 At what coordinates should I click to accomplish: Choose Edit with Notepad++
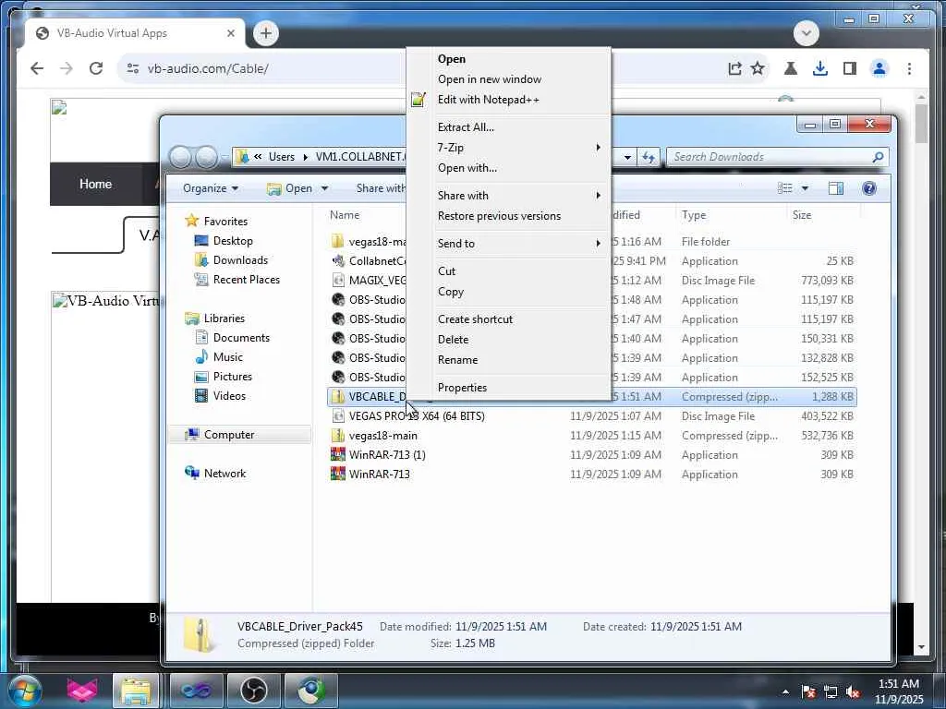pyautogui.click(x=488, y=100)
